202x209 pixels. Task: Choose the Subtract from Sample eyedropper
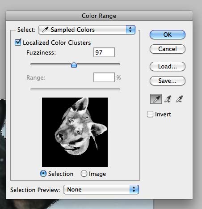click(x=179, y=99)
